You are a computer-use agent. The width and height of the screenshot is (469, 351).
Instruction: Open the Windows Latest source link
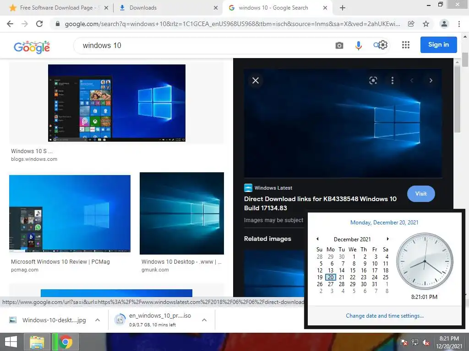268,188
